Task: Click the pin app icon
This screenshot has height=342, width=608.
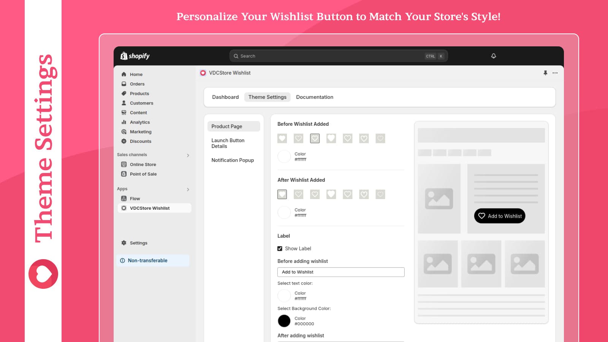Action: pyautogui.click(x=545, y=73)
